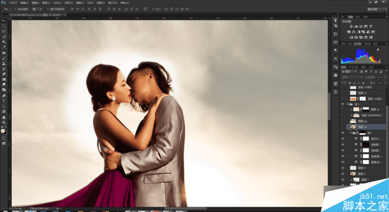The width and height of the screenshot is (389, 212).
Task: Select the Pen tool
Action: [x=4, y=96]
